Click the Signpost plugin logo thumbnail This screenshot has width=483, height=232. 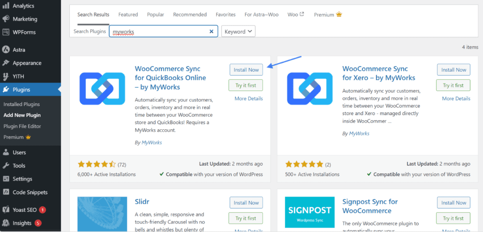(309, 212)
